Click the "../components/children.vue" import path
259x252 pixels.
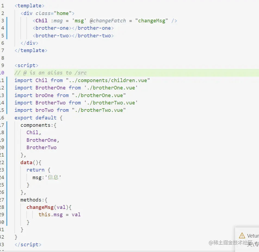tap(108, 80)
